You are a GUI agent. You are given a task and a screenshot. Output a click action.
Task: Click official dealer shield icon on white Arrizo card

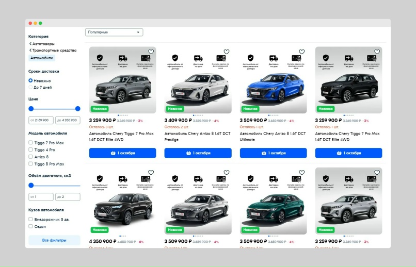pos(175,58)
